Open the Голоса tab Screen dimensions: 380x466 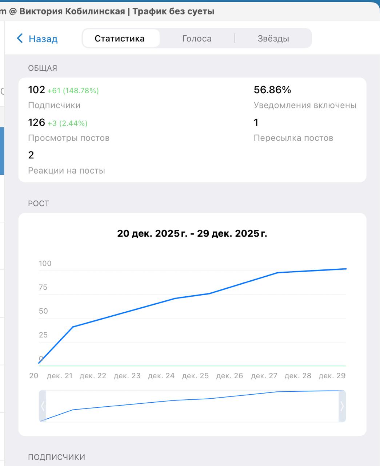point(197,39)
